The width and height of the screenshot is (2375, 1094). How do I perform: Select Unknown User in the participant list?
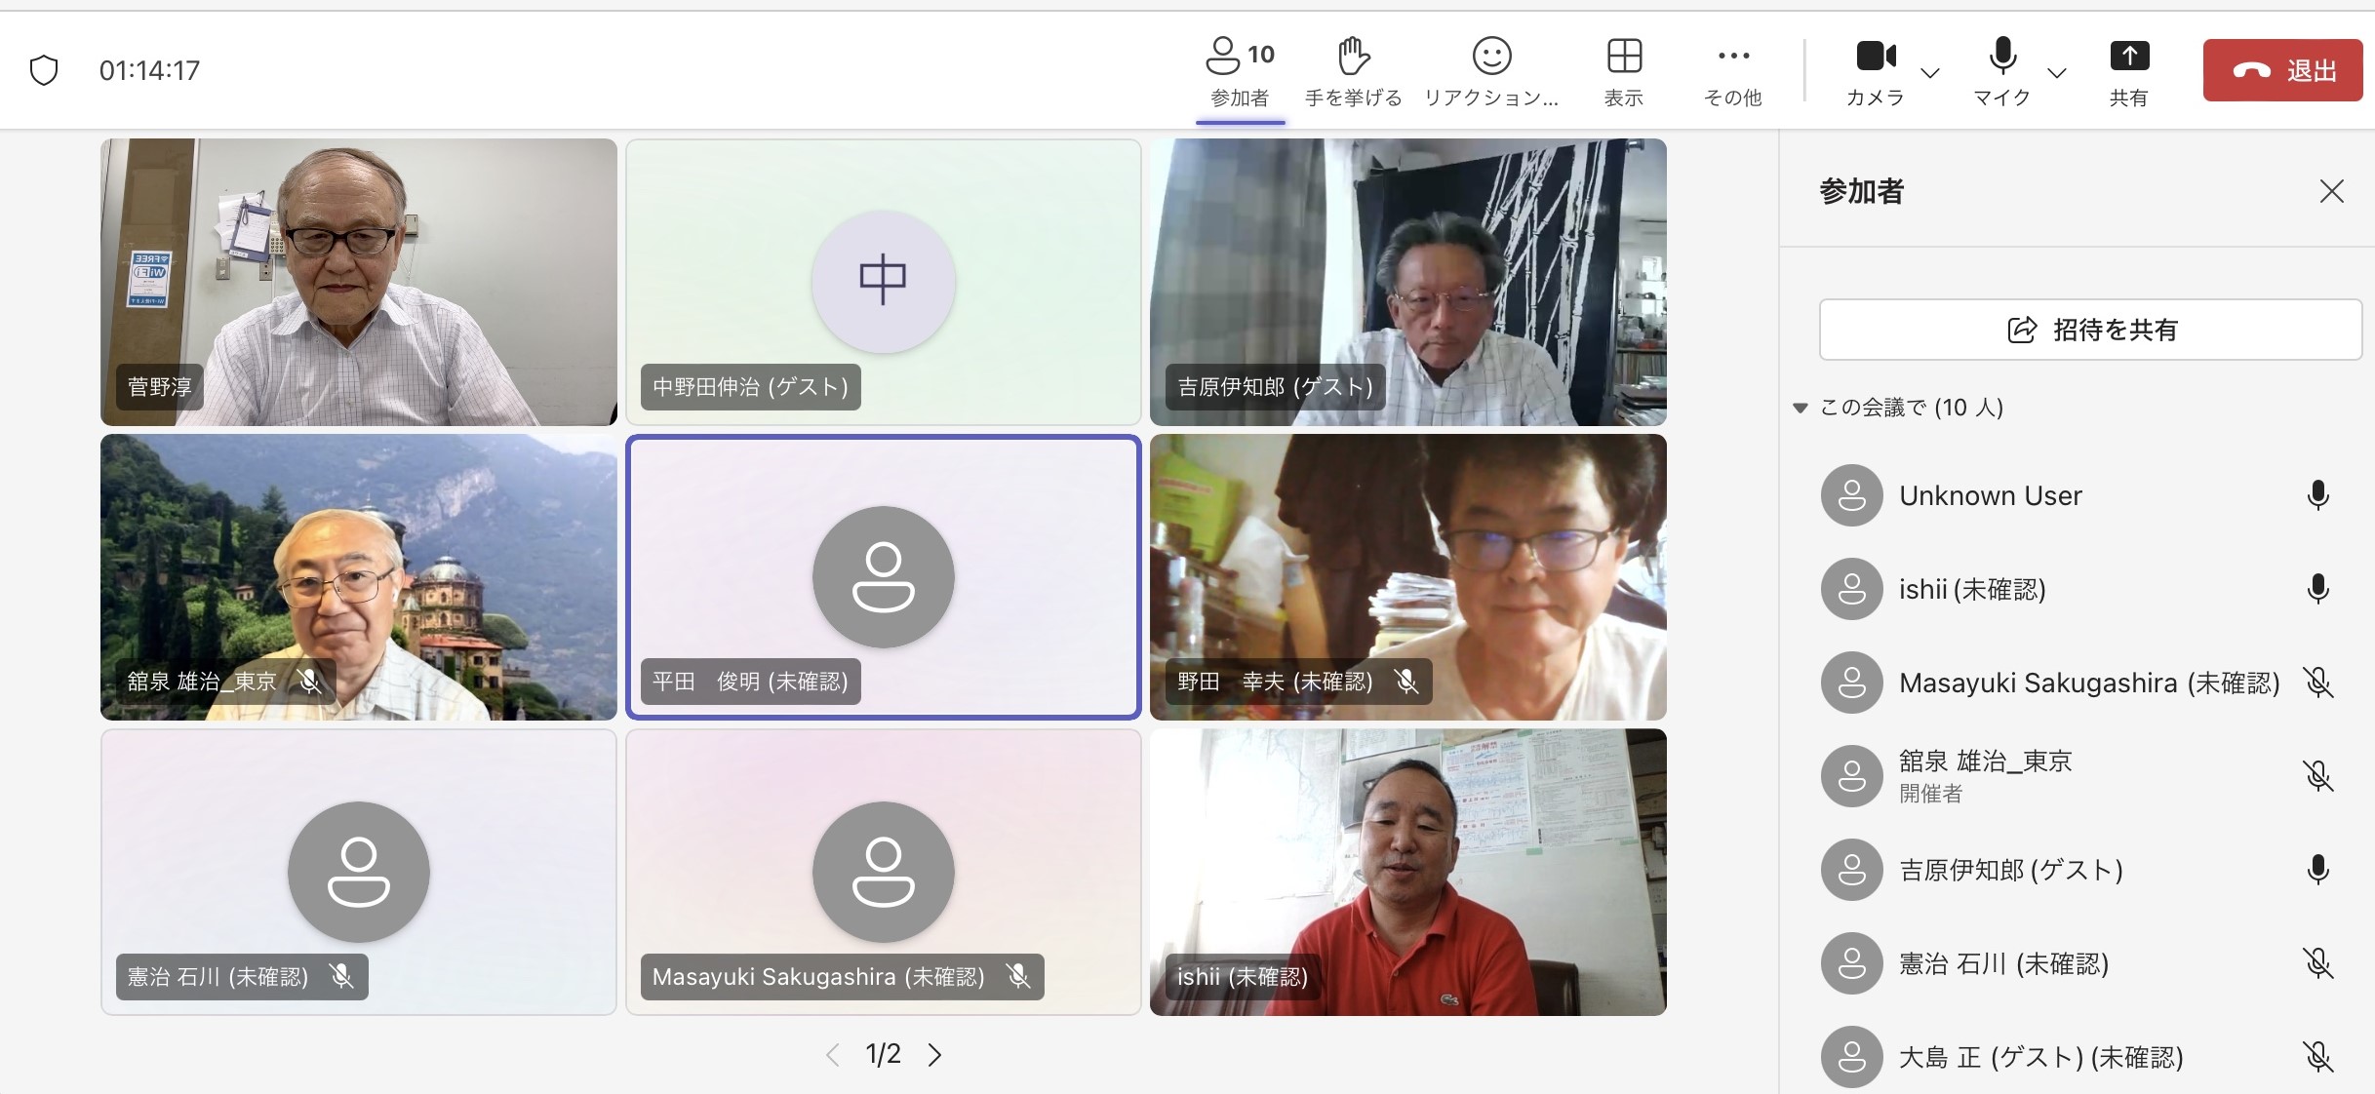coord(2077,495)
